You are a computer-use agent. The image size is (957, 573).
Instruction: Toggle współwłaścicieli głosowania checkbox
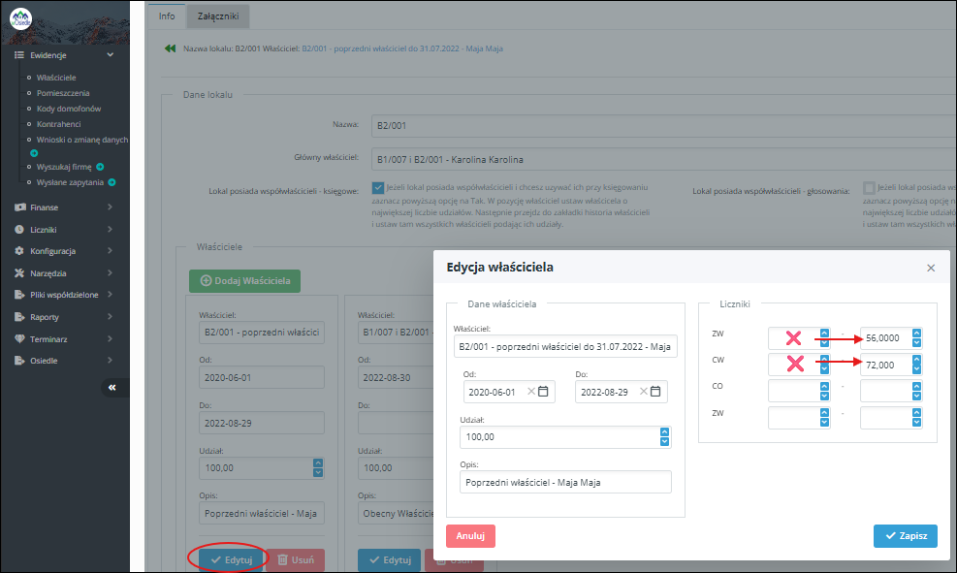[x=869, y=187]
